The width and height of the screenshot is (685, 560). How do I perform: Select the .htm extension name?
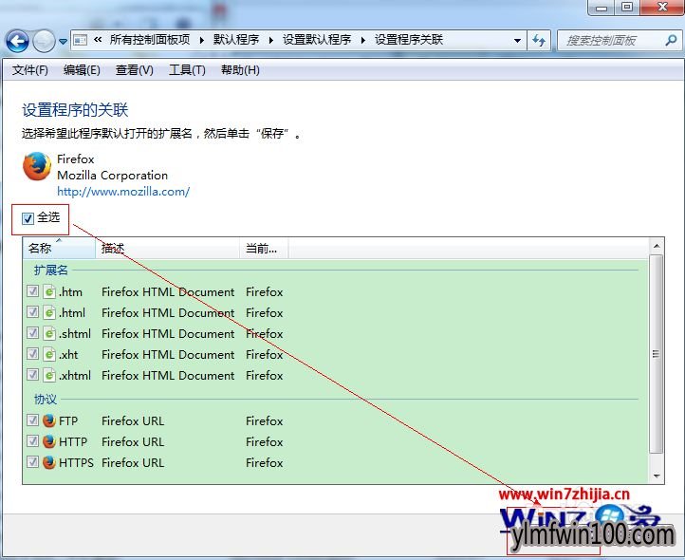coord(70,291)
